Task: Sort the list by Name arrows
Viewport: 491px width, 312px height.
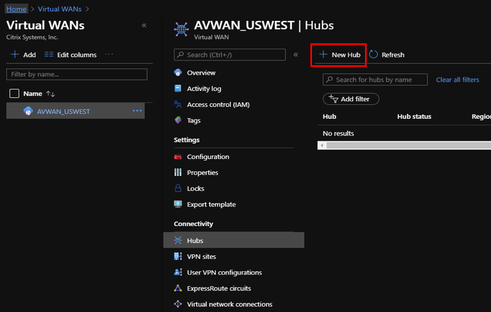Action: [50, 94]
